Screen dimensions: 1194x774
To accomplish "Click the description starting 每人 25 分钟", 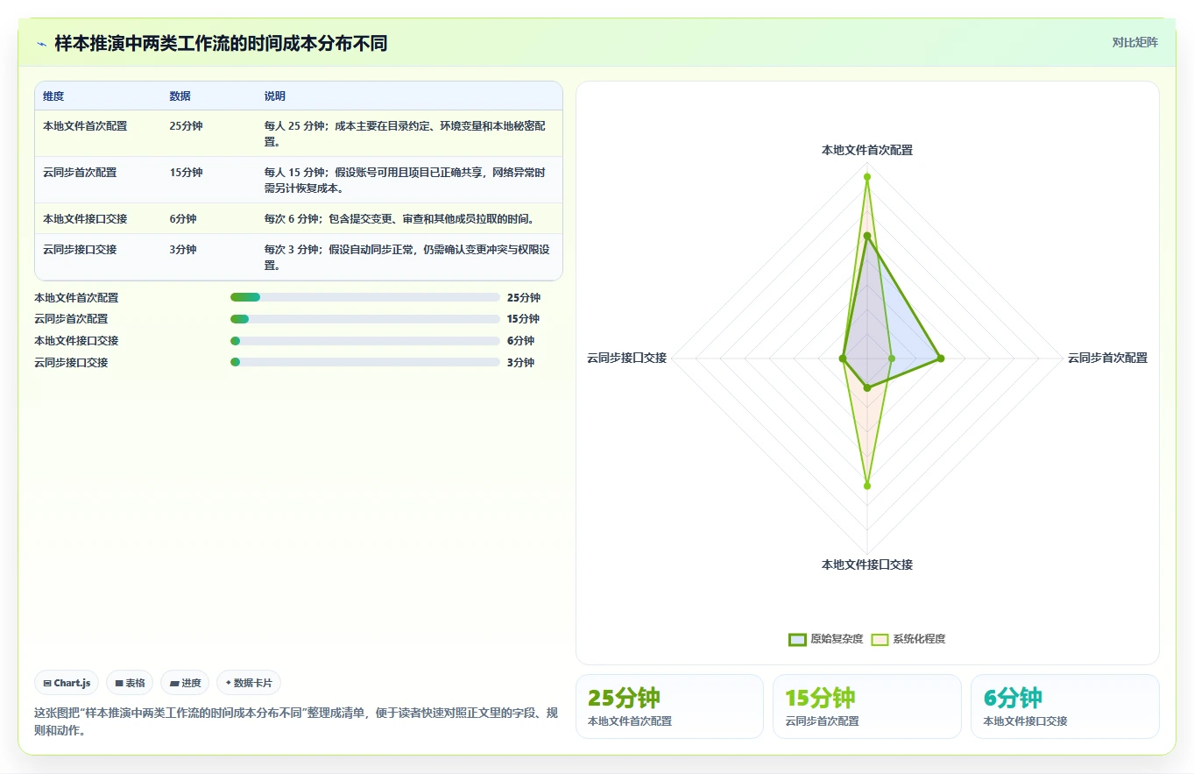I will coord(406,133).
